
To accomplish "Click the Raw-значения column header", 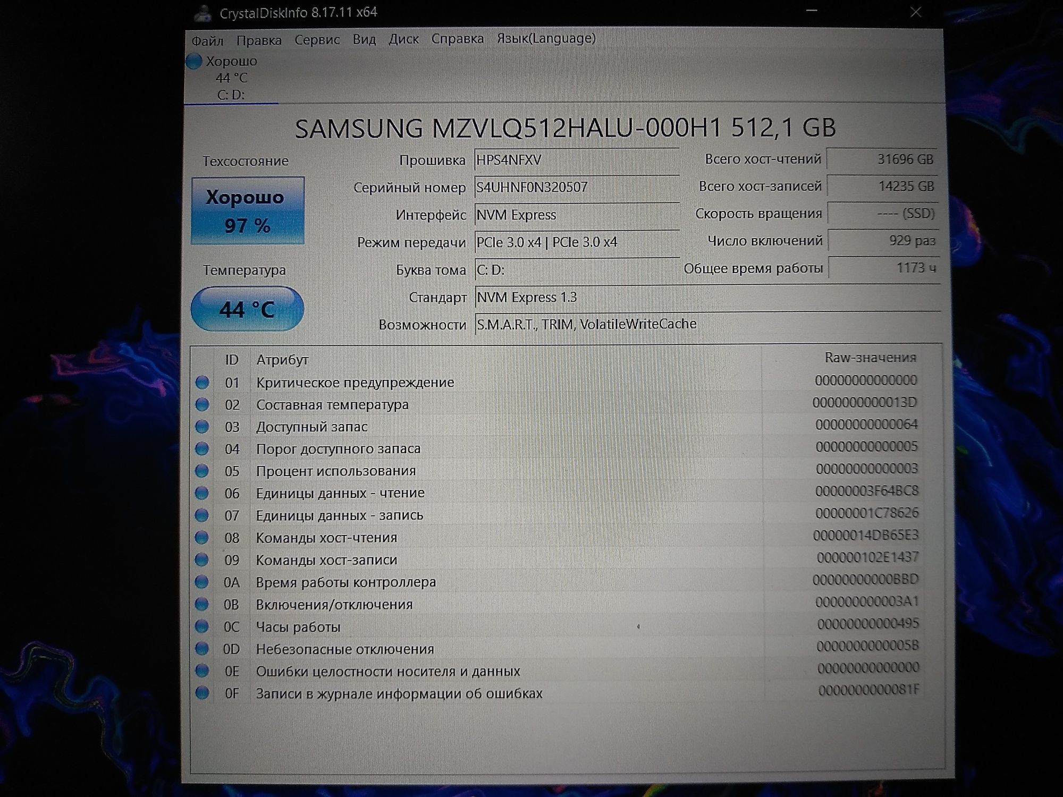I will coord(870,358).
